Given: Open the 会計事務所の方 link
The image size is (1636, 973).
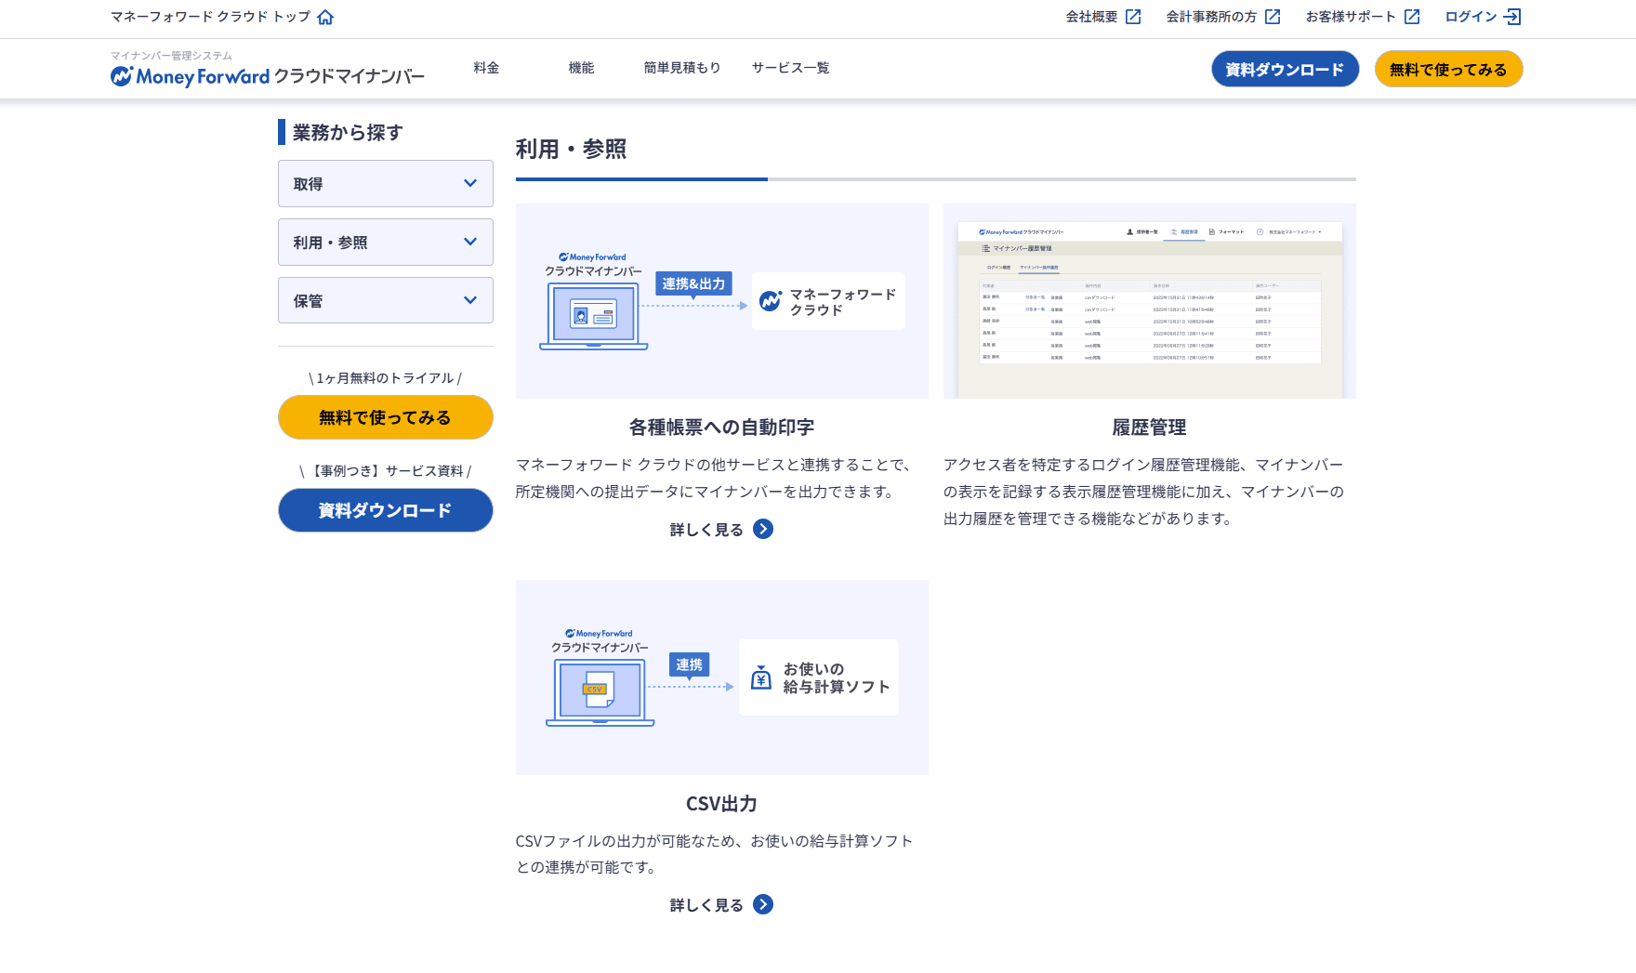Looking at the screenshot, I should [x=1211, y=17].
